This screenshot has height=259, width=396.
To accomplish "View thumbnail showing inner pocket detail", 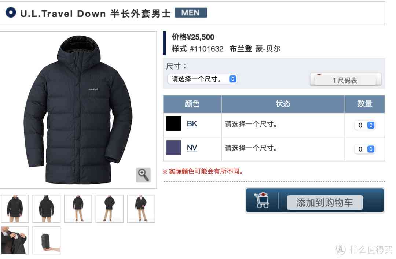I will tap(15, 240).
